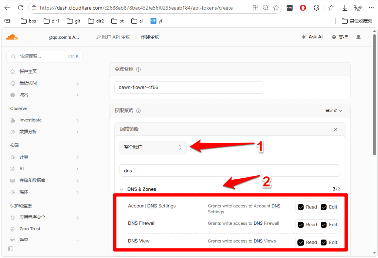Navigate to 账户 API 令牌 breadcrumb
Viewport: 378px width, 258px height.
point(114,37)
